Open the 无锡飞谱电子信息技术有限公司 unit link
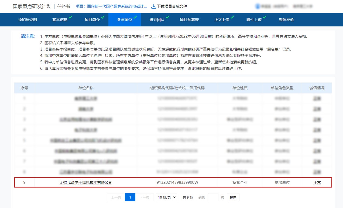The width and height of the screenshot is (343, 208). click(86, 182)
